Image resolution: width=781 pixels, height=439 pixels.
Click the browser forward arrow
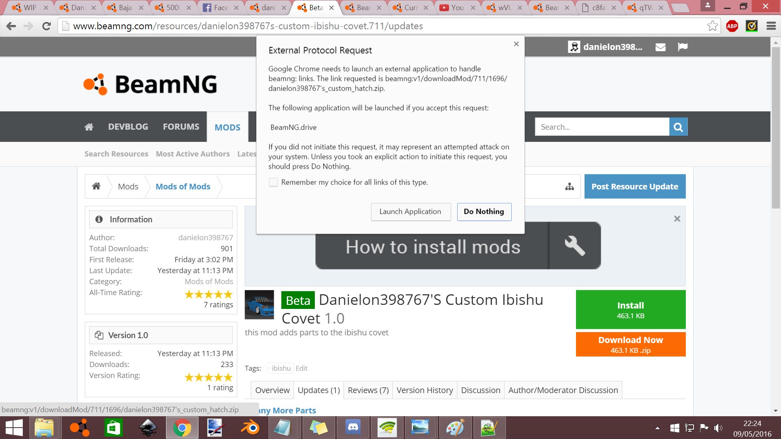28,26
